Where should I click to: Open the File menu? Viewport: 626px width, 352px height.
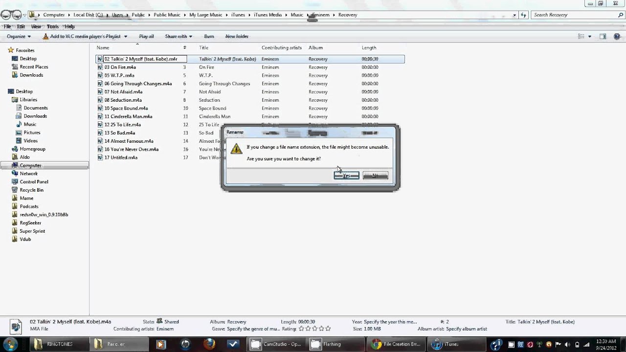(x=7, y=26)
